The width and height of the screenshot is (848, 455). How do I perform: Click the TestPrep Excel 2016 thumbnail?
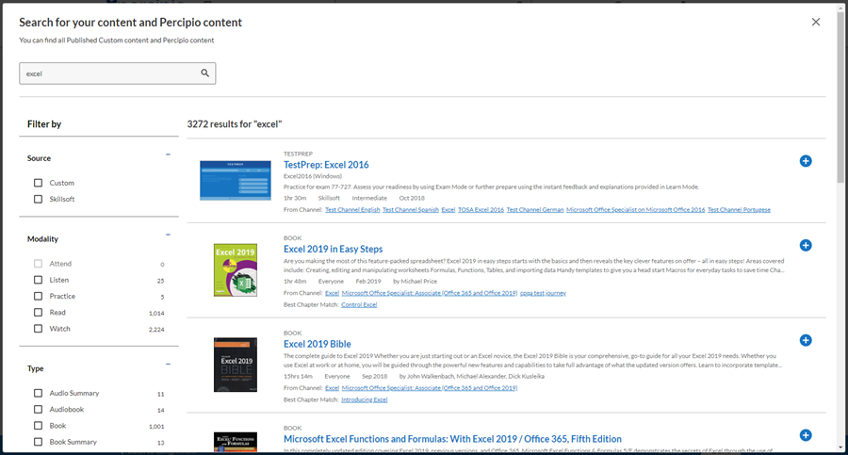pyautogui.click(x=236, y=180)
